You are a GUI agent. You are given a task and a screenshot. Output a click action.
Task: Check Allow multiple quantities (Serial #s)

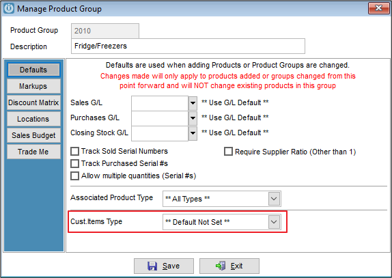(x=74, y=176)
